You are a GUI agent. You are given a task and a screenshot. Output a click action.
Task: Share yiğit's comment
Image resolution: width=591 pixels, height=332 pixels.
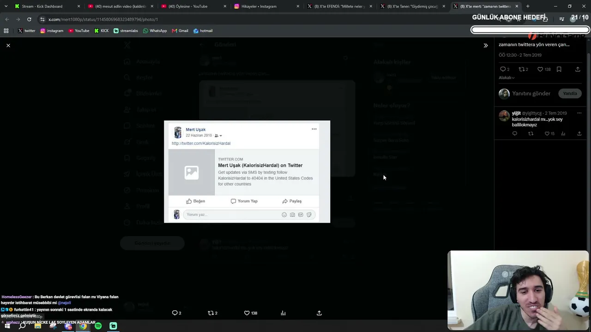[x=579, y=134]
